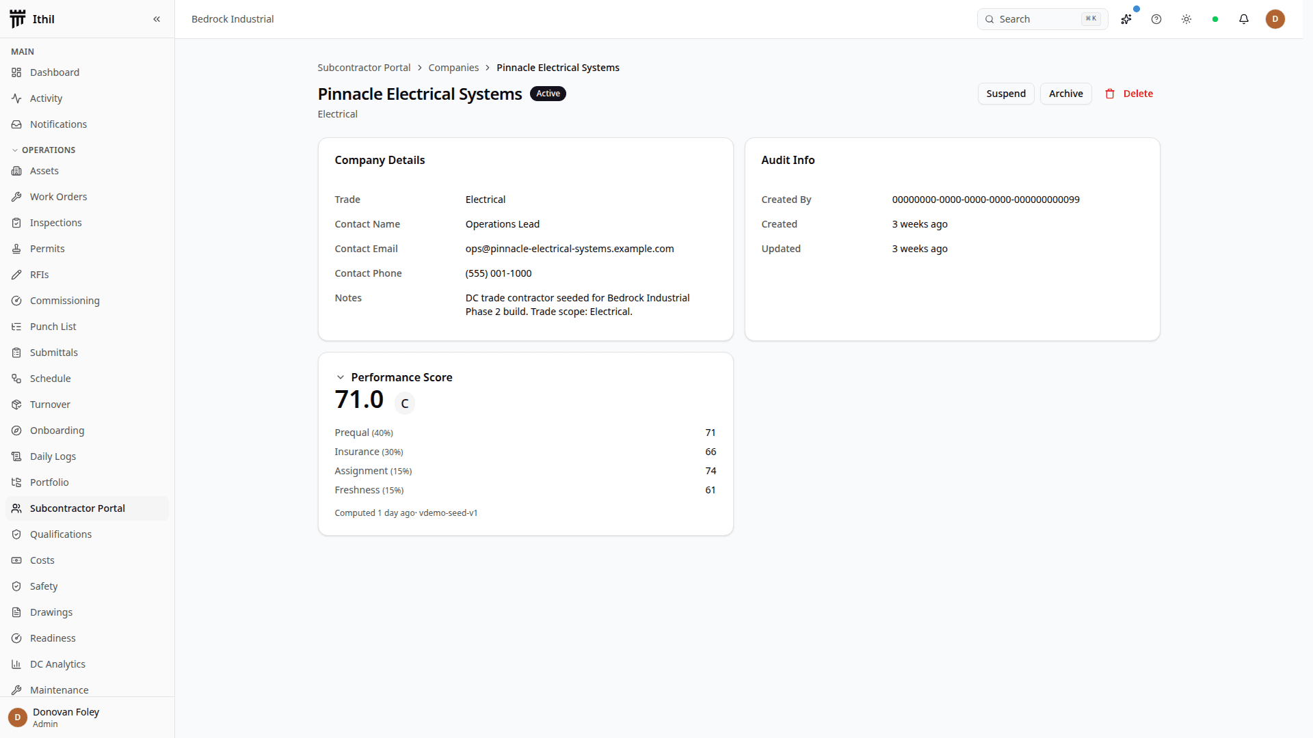Click the Portfolio tree icon
Image resolution: width=1313 pixels, height=738 pixels.
(16, 482)
